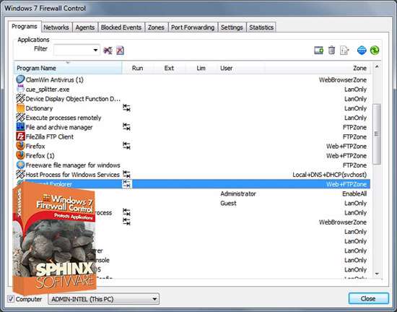Open the Statistics tab
This screenshot has height=312, width=397.
point(261,27)
